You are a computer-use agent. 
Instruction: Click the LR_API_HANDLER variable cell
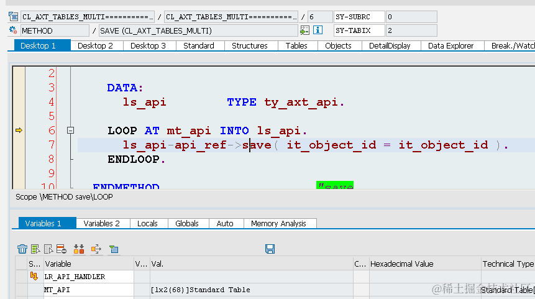(x=88, y=277)
